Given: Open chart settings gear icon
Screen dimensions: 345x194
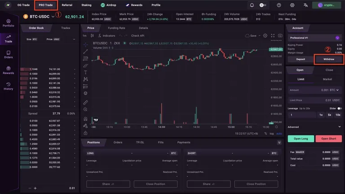Looking at the screenshot, I should click(265, 35).
